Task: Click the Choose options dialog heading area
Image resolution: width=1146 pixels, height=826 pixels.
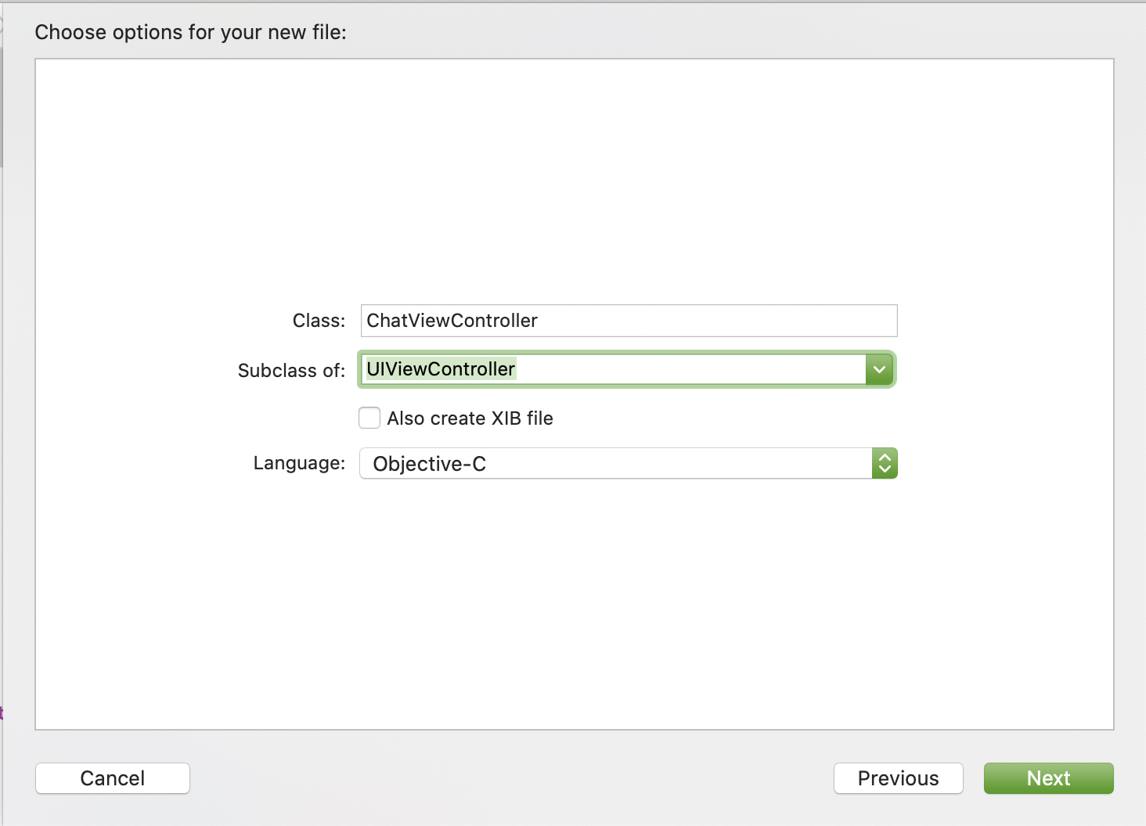Action: click(191, 32)
